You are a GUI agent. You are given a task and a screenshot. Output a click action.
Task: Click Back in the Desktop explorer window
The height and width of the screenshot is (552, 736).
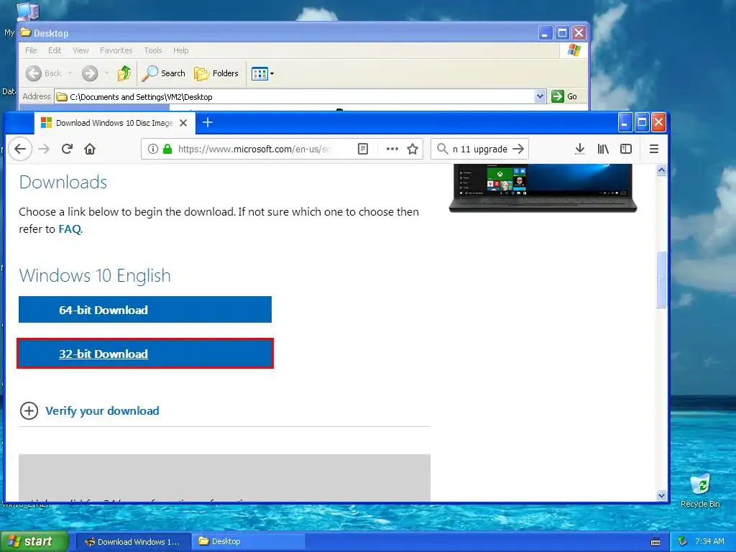44,73
